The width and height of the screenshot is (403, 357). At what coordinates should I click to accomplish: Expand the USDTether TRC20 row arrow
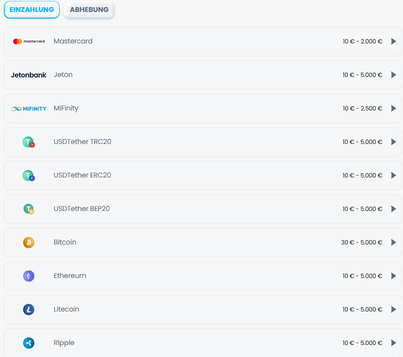[x=393, y=142]
